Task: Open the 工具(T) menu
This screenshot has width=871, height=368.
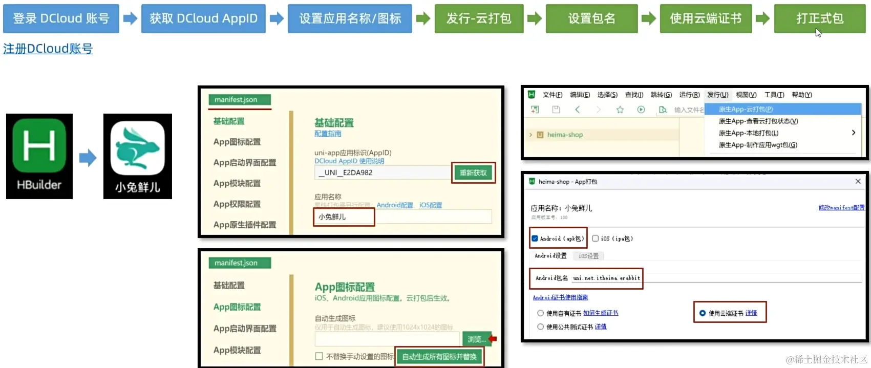Action: 774,95
